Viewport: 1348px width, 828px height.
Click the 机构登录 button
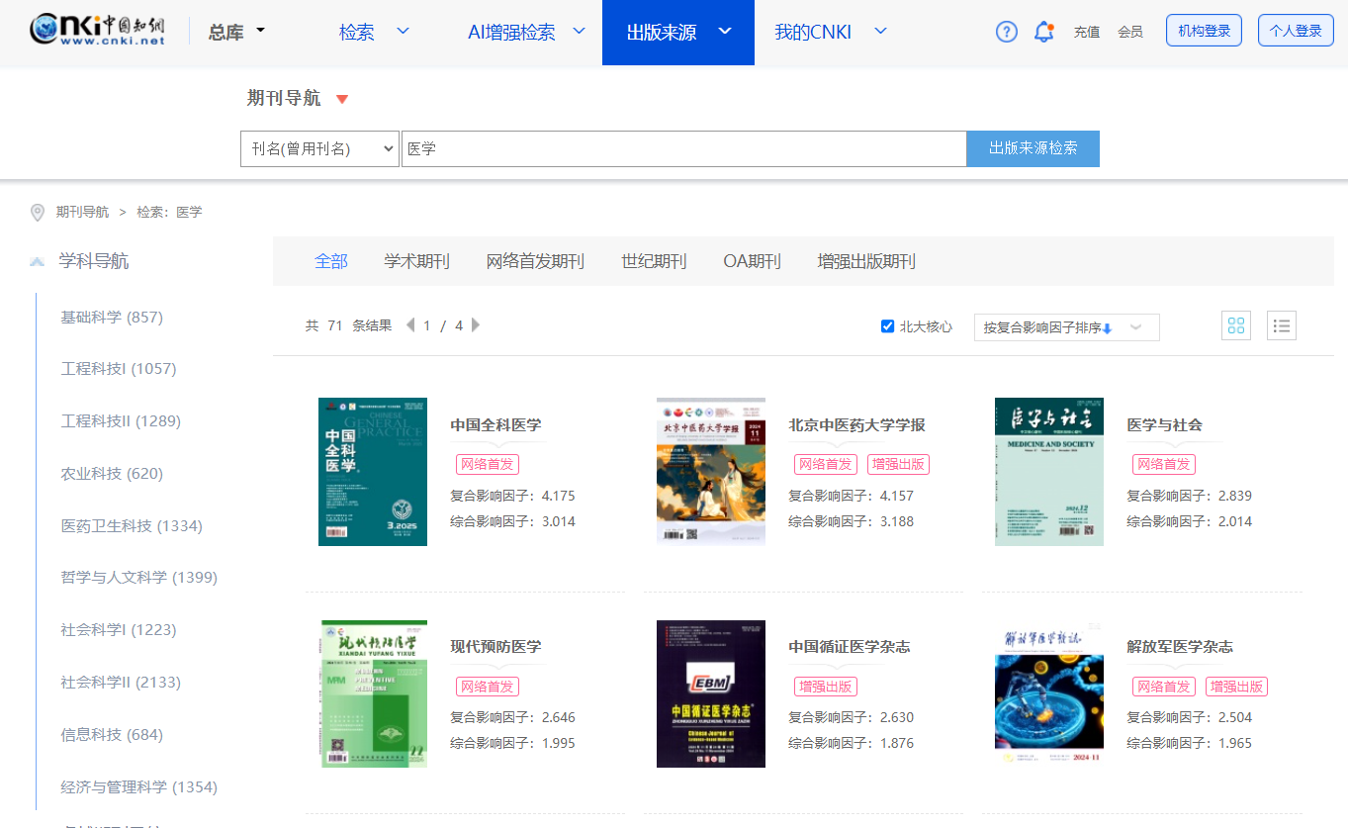click(x=1204, y=31)
